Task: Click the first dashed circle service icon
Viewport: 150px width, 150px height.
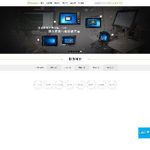Action: (37, 85)
